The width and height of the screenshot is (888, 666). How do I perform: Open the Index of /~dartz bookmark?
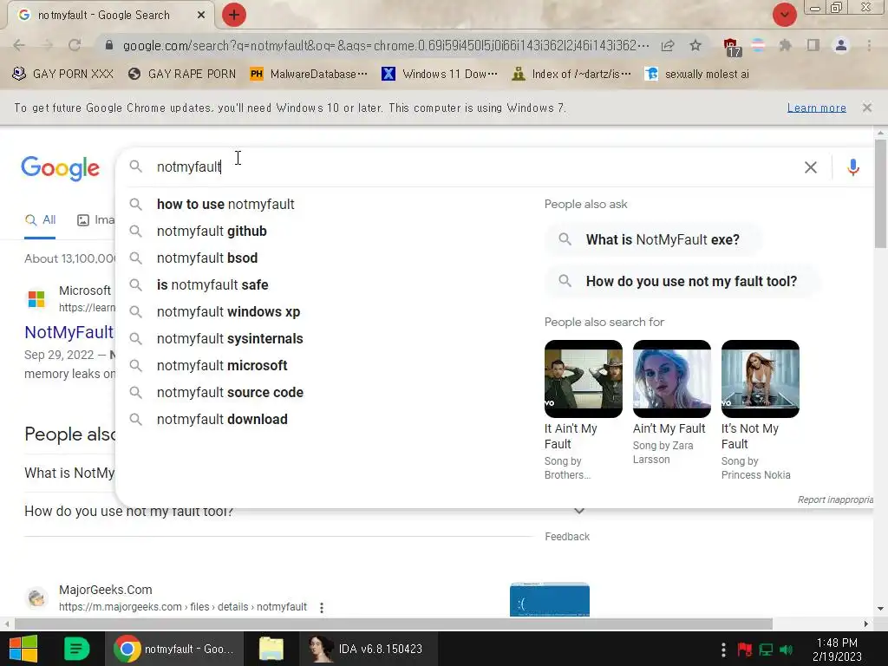(571, 75)
